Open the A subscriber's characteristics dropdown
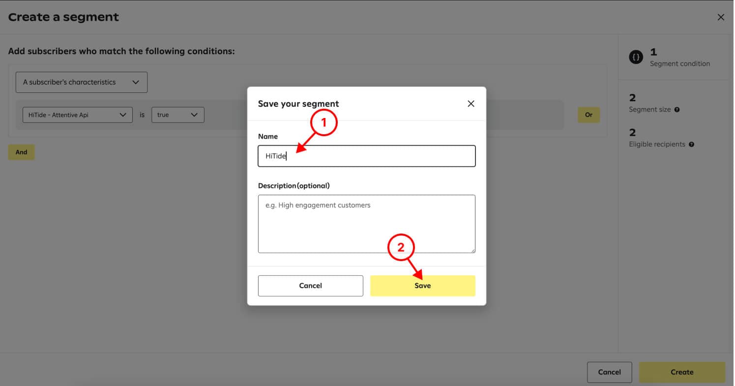Image resolution: width=735 pixels, height=386 pixels. (x=81, y=82)
